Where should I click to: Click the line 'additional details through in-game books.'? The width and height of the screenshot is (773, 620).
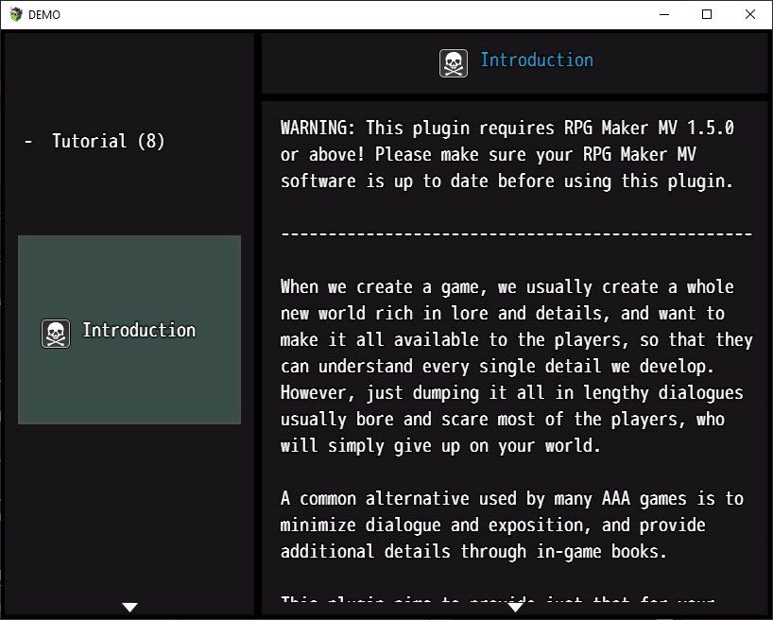click(x=473, y=551)
